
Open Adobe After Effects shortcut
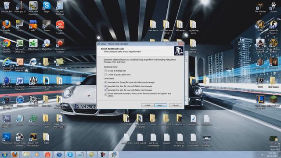(7, 121)
